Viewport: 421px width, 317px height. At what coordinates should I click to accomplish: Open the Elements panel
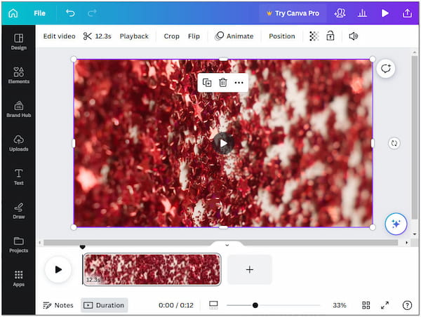(x=18, y=76)
